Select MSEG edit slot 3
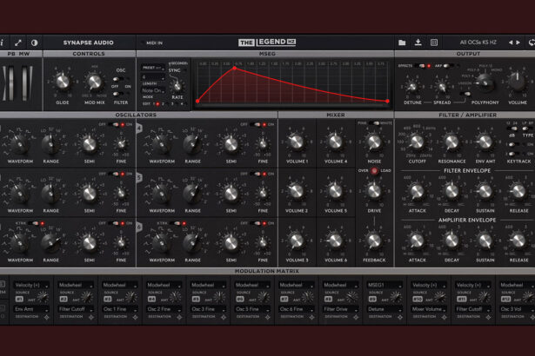This screenshot has width=535, height=356. coord(174,104)
